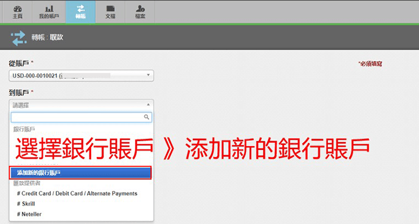Select the Skrill payment option
The width and height of the screenshot is (419, 224).
(26, 204)
